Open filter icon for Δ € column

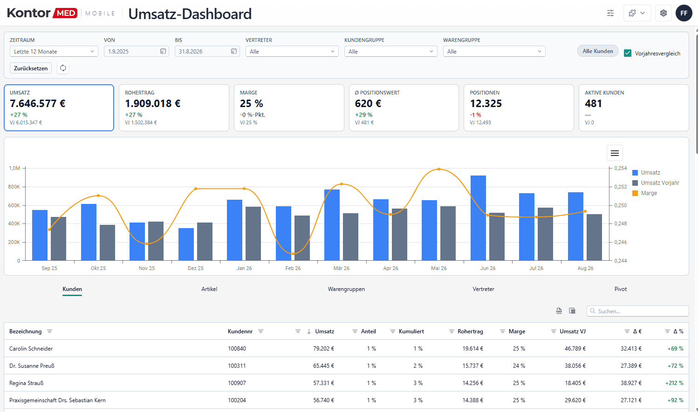627,331
